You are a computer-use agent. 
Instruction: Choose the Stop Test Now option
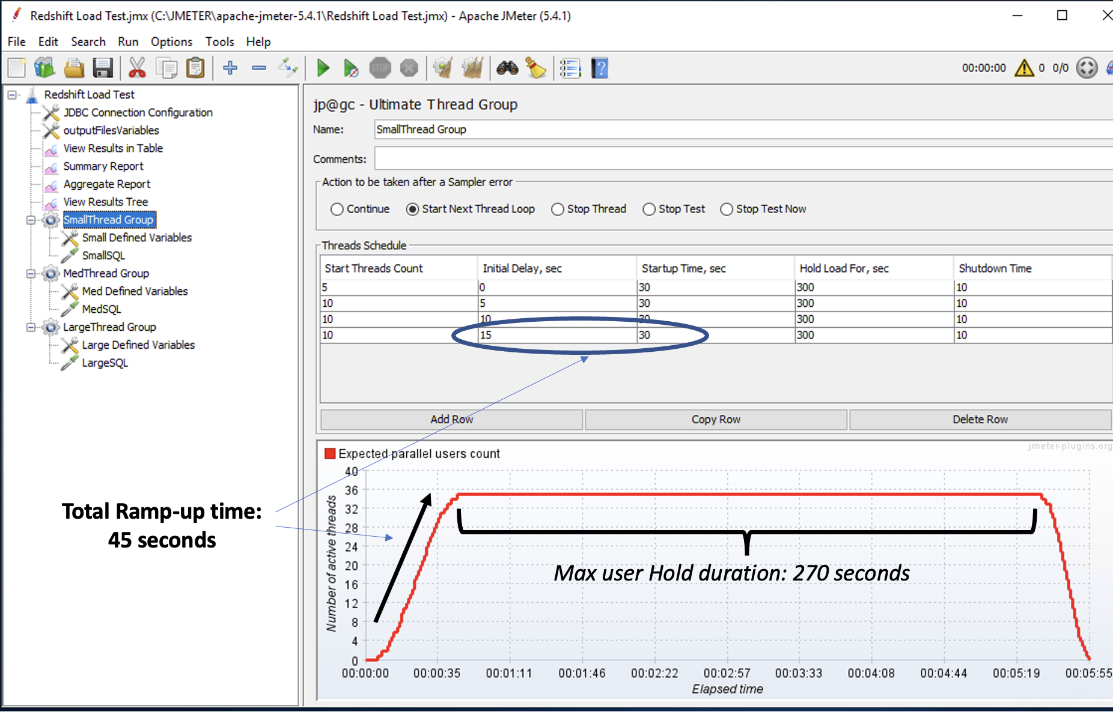(727, 209)
